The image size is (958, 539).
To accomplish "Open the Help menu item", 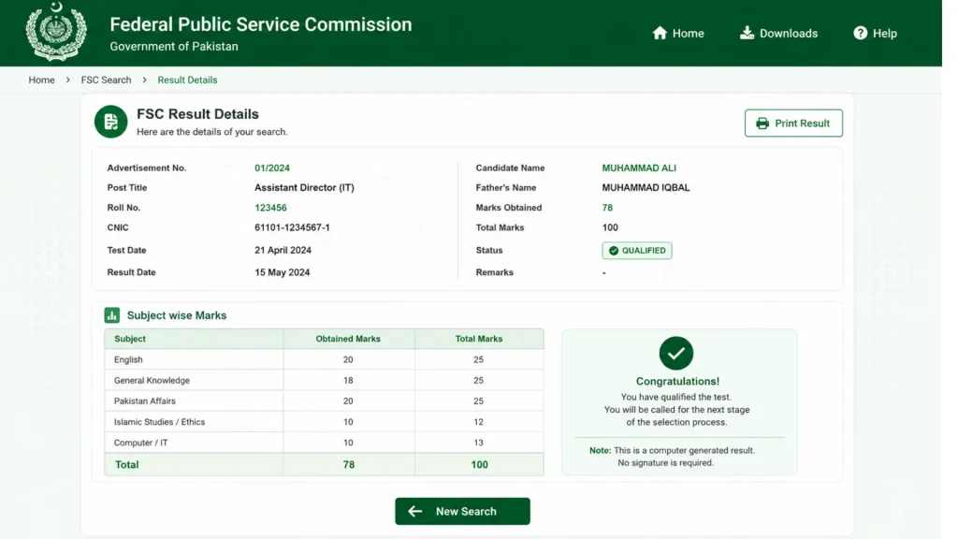I will coord(875,33).
